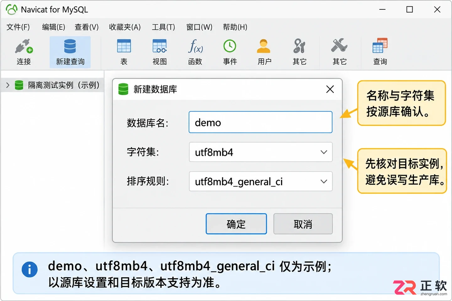Click the 连接 plug icon in the toolbar
Viewport: 452px width, 301px height.
point(24,46)
